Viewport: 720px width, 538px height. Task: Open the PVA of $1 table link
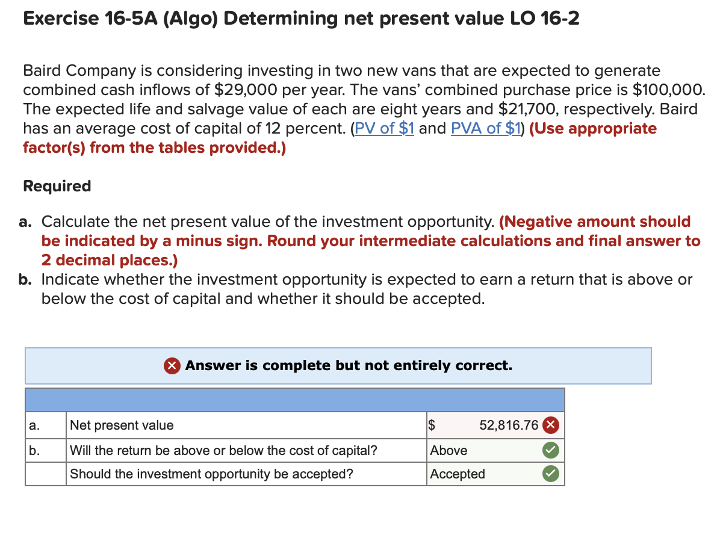[x=485, y=128]
